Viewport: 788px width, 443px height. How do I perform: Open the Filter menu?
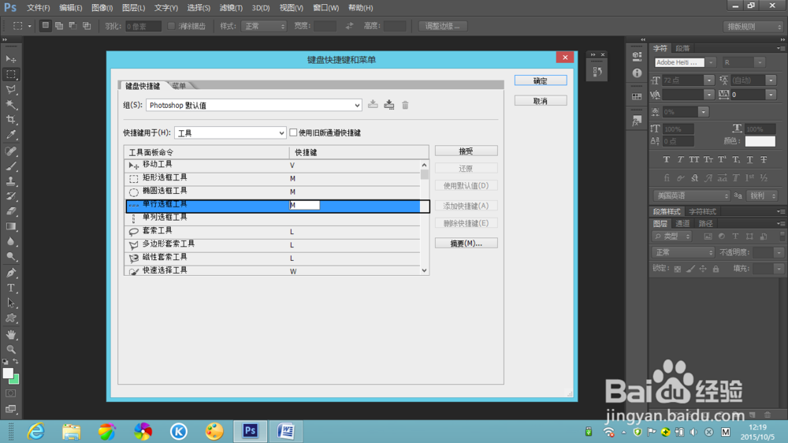tap(231, 8)
